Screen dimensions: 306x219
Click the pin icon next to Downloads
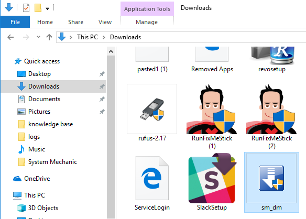pos(102,86)
